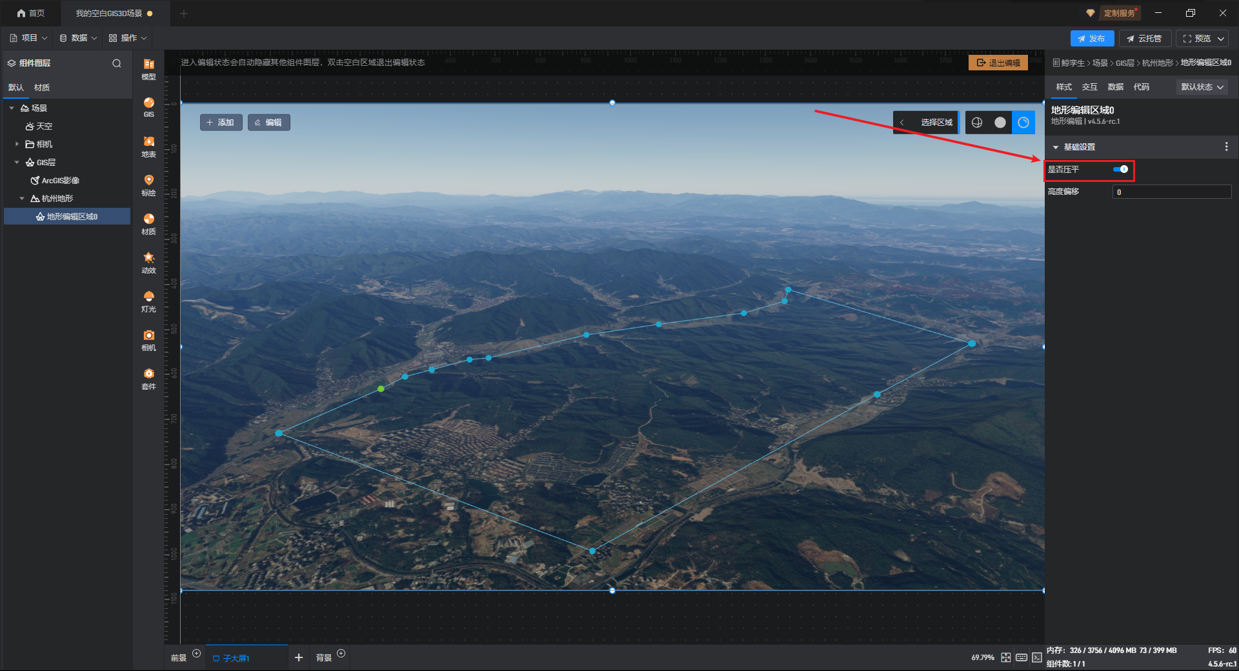Screen dimensions: 1239x671
Task: Open the 模型 component category
Action: pyautogui.click(x=148, y=69)
